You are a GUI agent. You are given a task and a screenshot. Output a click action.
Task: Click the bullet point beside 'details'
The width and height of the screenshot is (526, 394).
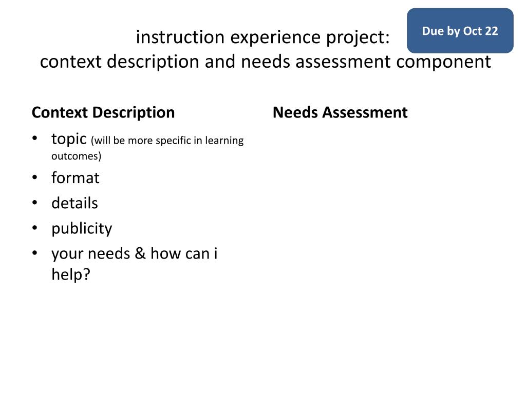coord(35,202)
